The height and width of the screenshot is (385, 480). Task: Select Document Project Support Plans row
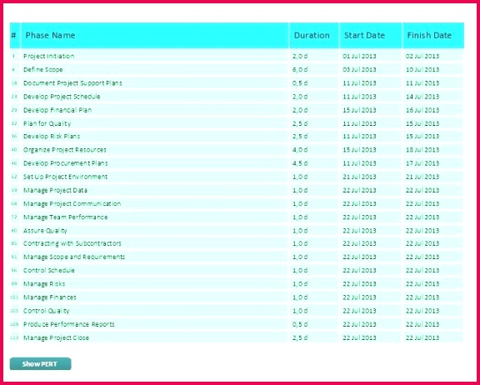coord(237,83)
